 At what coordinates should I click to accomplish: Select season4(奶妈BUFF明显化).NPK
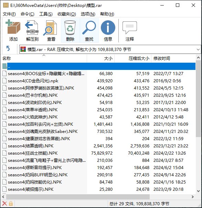point(38,175)
